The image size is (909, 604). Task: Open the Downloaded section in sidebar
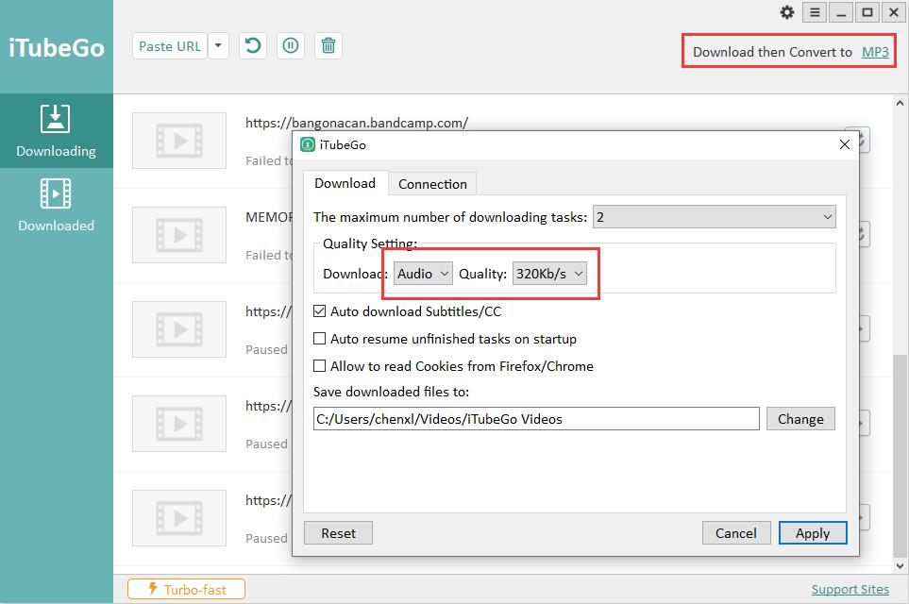[57, 205]
